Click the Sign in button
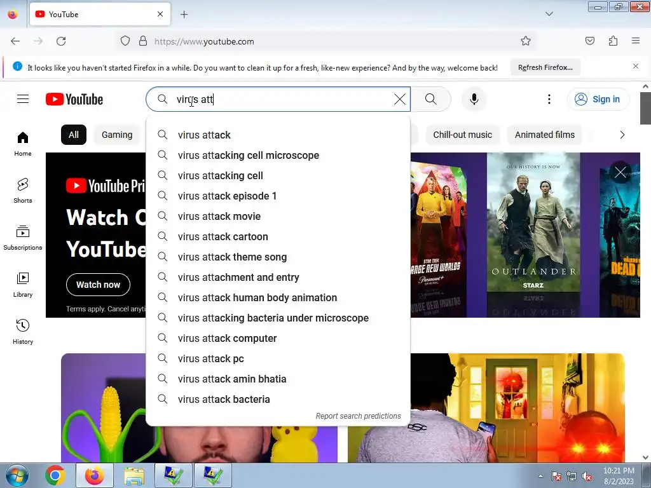651x488 pixels. click(598, 99)
